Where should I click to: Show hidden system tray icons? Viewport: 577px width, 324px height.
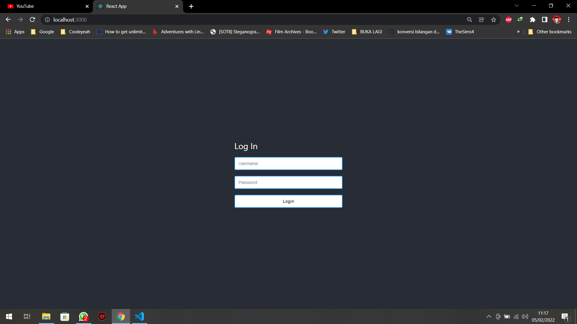489,316
